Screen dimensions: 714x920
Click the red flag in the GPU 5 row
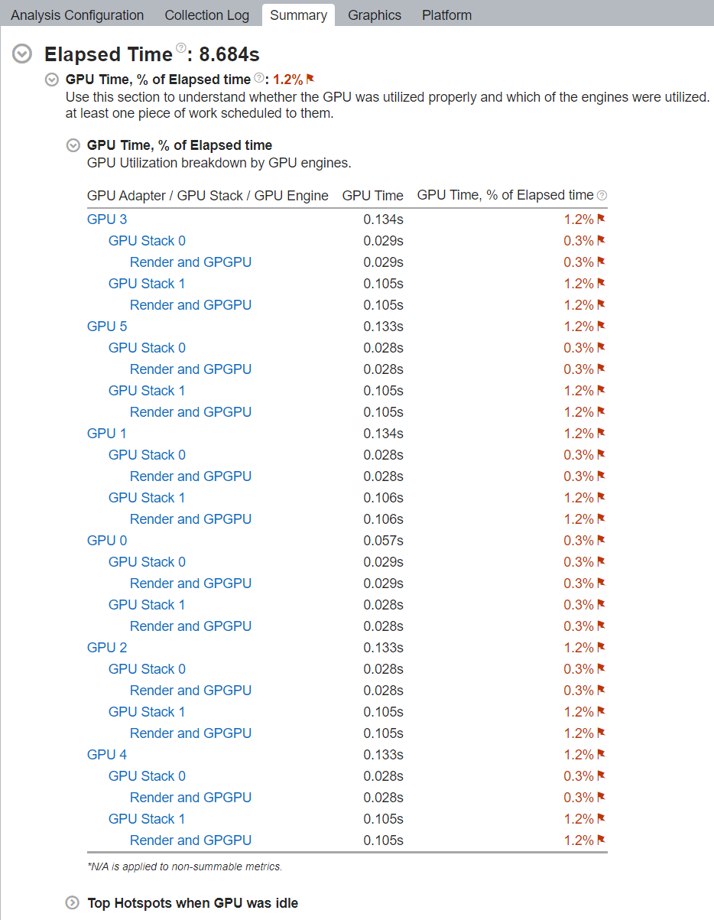(601, 327)
